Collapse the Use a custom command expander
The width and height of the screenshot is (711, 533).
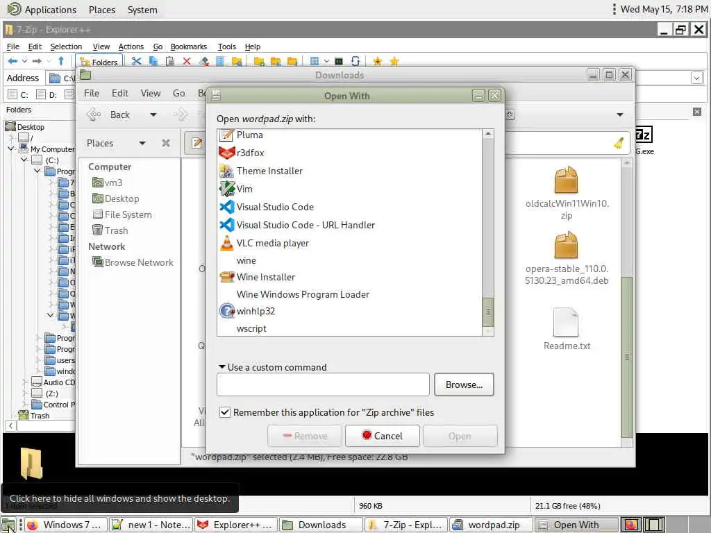point(221,367)
